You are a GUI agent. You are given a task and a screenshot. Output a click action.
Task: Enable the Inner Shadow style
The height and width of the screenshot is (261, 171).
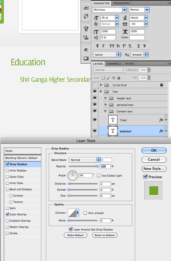click(x=7, y=171)
